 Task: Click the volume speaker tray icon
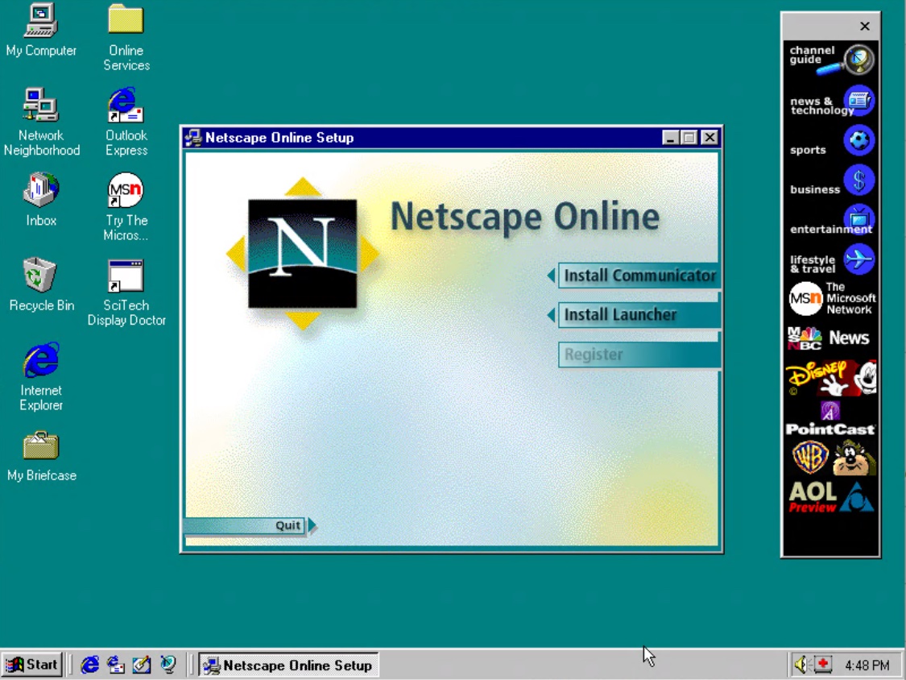(801, 665)
